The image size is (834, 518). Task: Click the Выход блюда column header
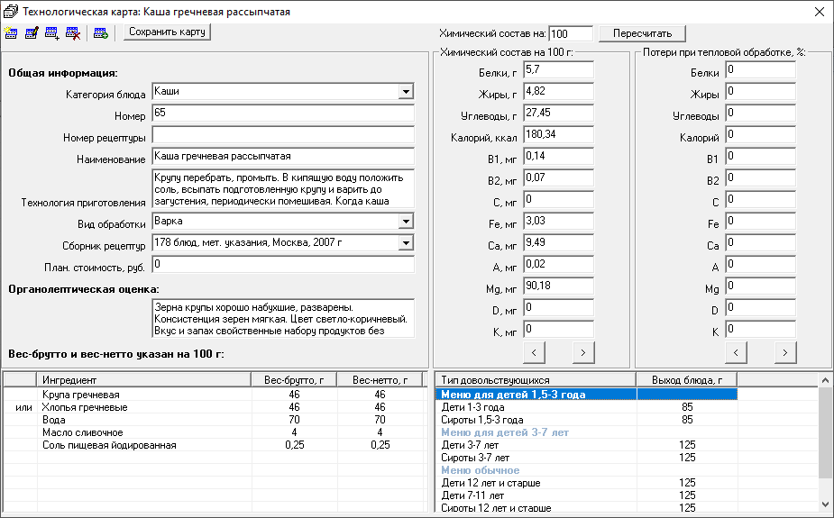687,380
